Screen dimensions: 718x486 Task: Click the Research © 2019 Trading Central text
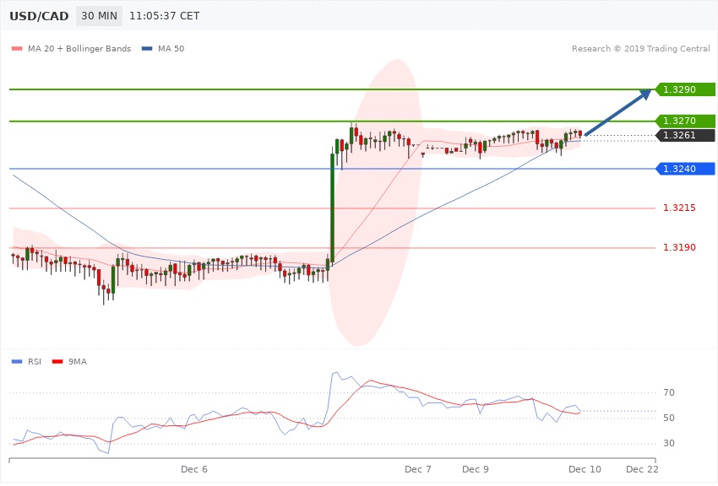(x=640, y=49)
